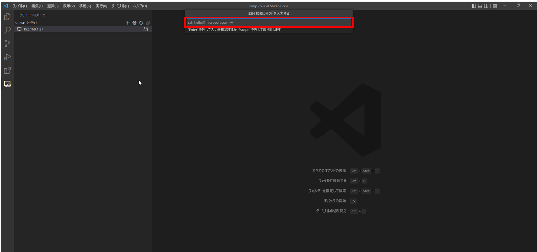The height and width of the screenshot is (252, 537).
Task: Focus the SSH connection command input field
Action: pyautogui.click(x=268, y=22)
